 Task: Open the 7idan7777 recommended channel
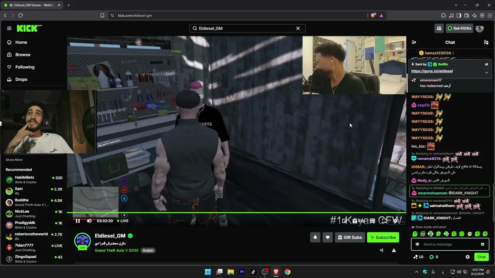pyautogui.click(x=34, y=247)
